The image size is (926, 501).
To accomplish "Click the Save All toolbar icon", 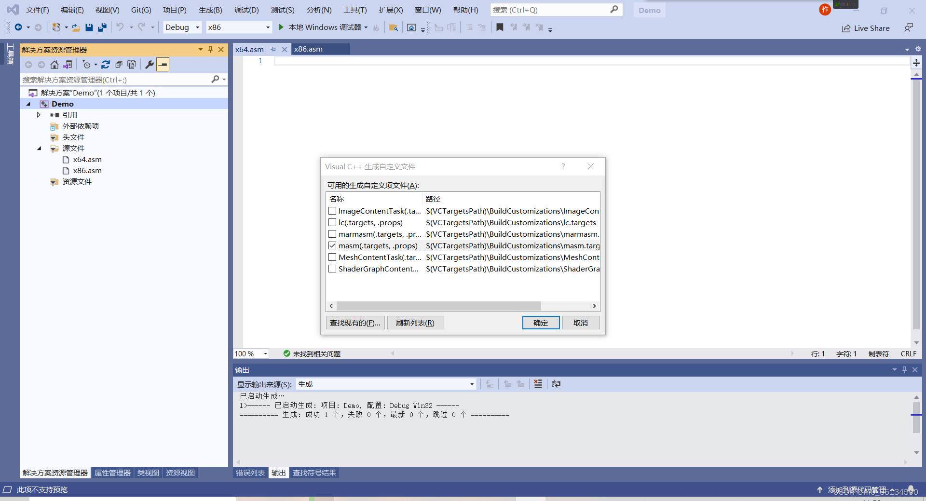I will click(102, 27).
